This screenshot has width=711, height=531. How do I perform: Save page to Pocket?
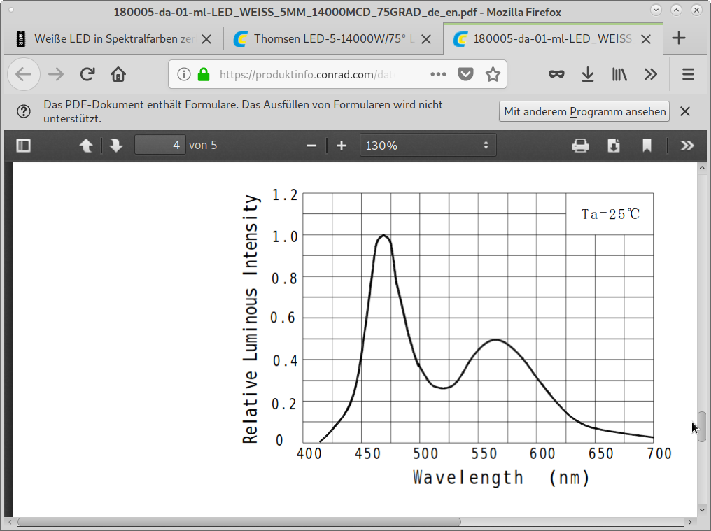tap(465, 74)
